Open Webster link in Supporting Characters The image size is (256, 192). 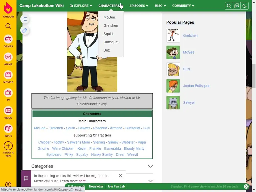pos(128,142)
